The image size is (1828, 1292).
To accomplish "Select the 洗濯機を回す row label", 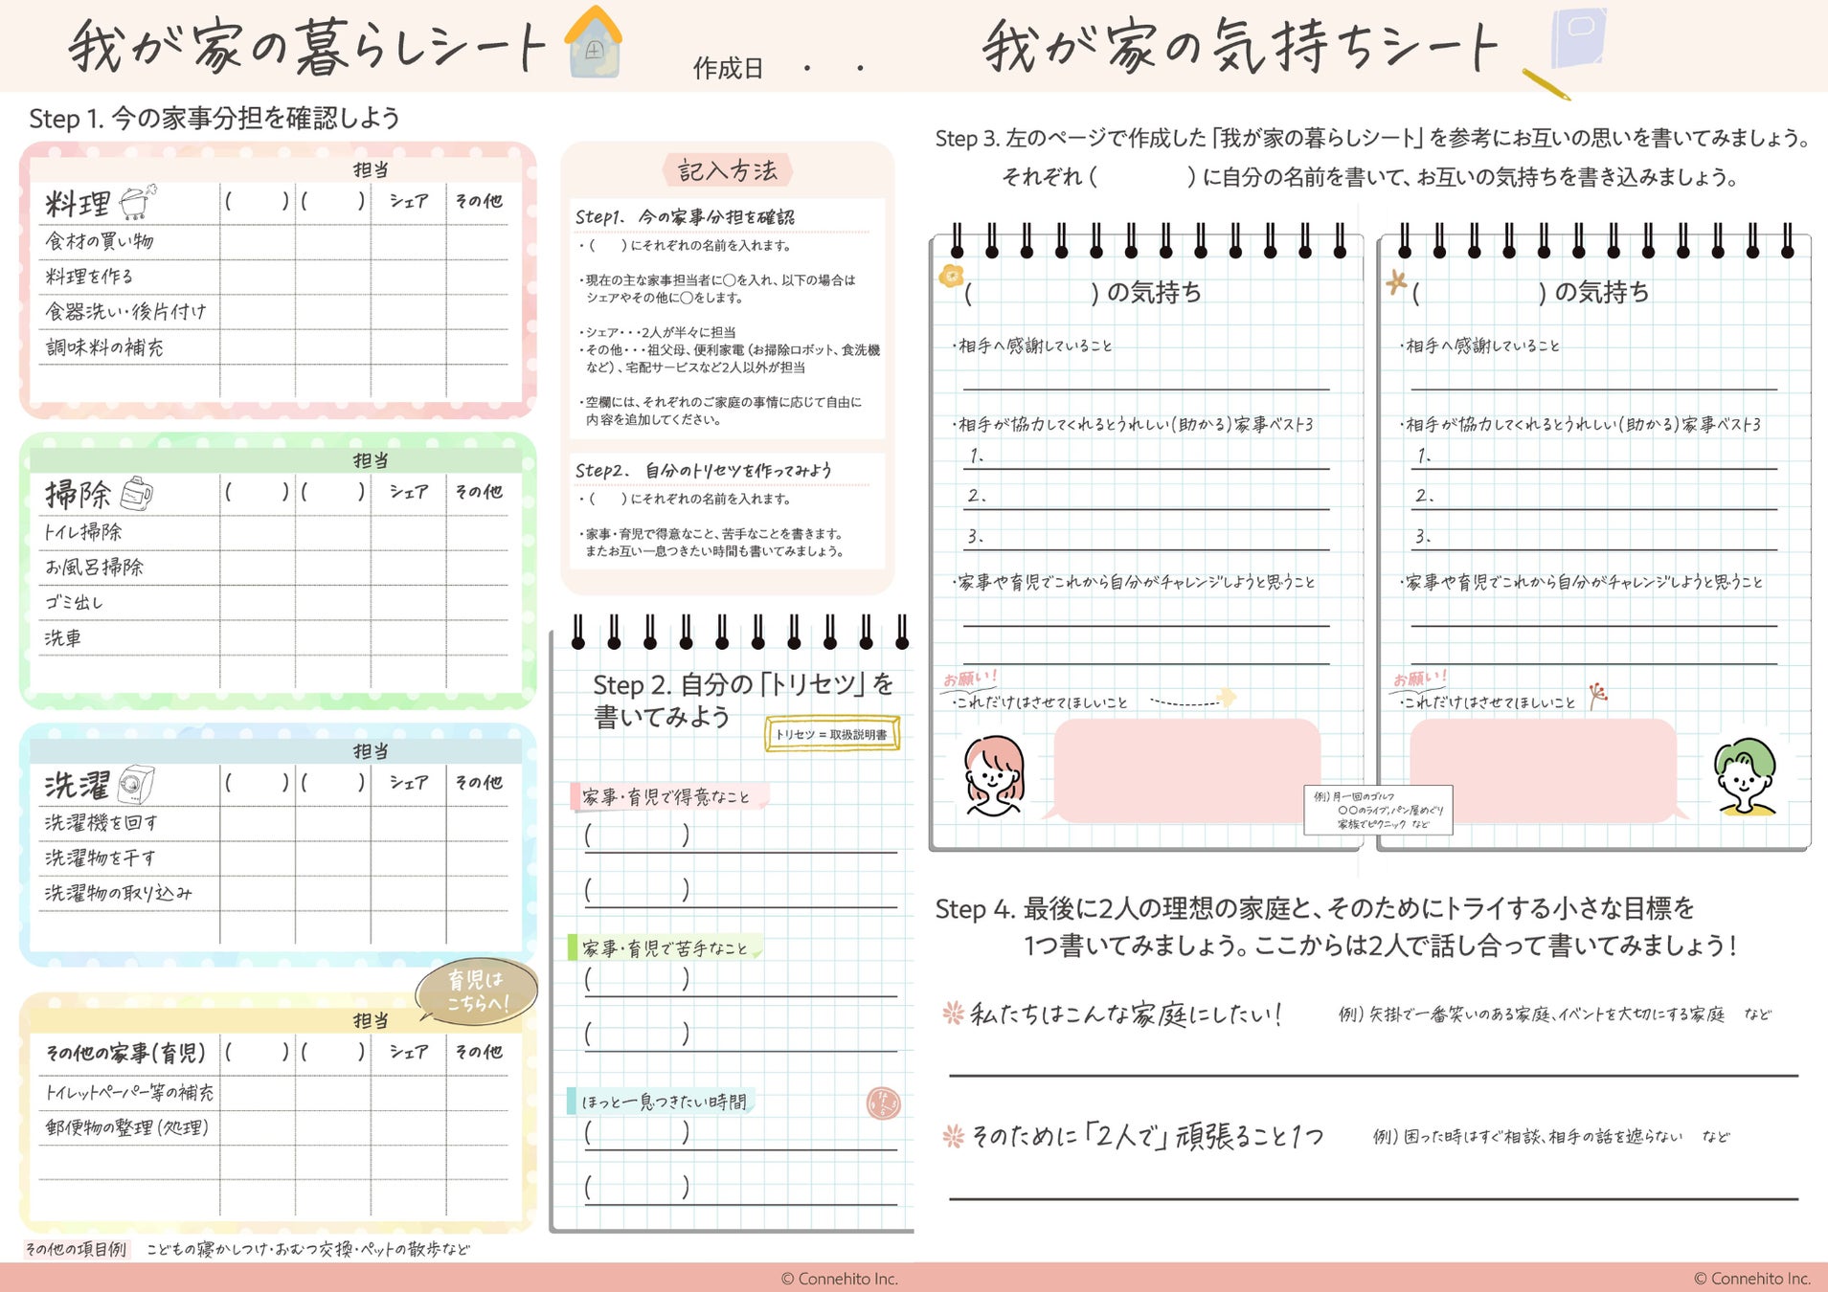I will point(102,823).
